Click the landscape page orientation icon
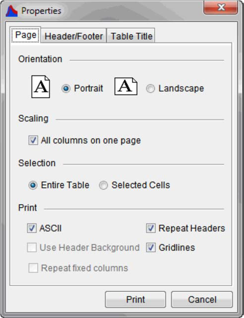Image resolution: width=244 pixels, height=318 pixels. click(x=126, y=86)
